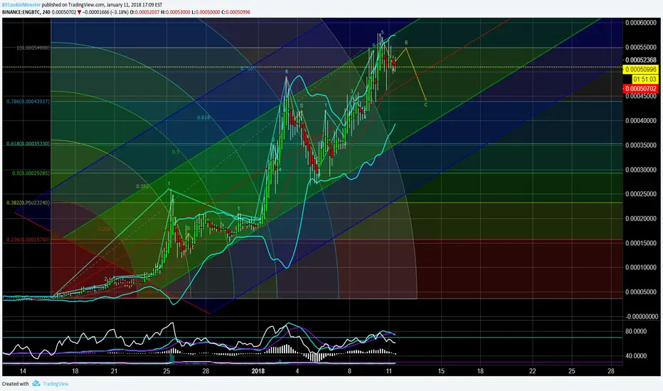Click the 0.00020000 price axis label
Viewport: 663px width, 391px height.
pyautogui.click(x=642, y=218)
